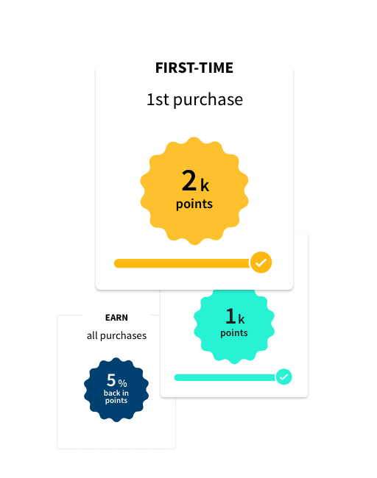Click the yellow progress bar
The height and width of the screenshot is (478, 377).
point(183,263)
